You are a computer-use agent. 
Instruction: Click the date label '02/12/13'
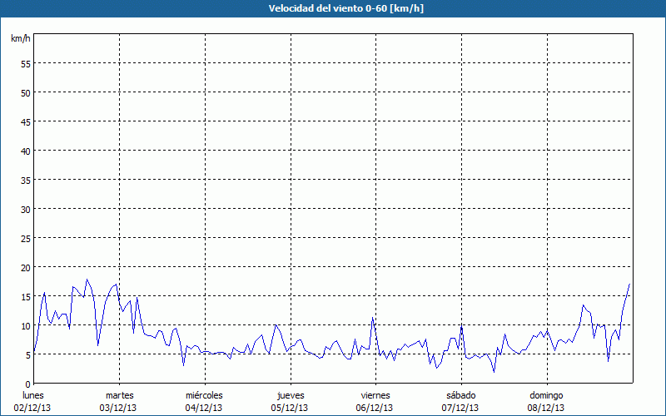pyautogui.click(x=32, y=408)
